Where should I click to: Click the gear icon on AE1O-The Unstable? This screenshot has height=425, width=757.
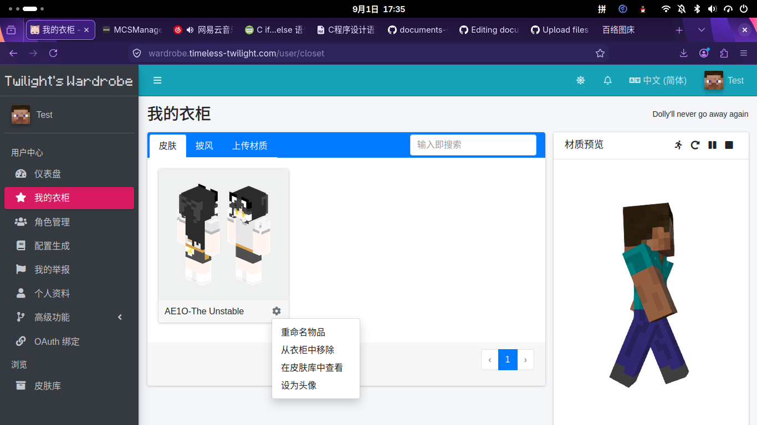(277, 311)
